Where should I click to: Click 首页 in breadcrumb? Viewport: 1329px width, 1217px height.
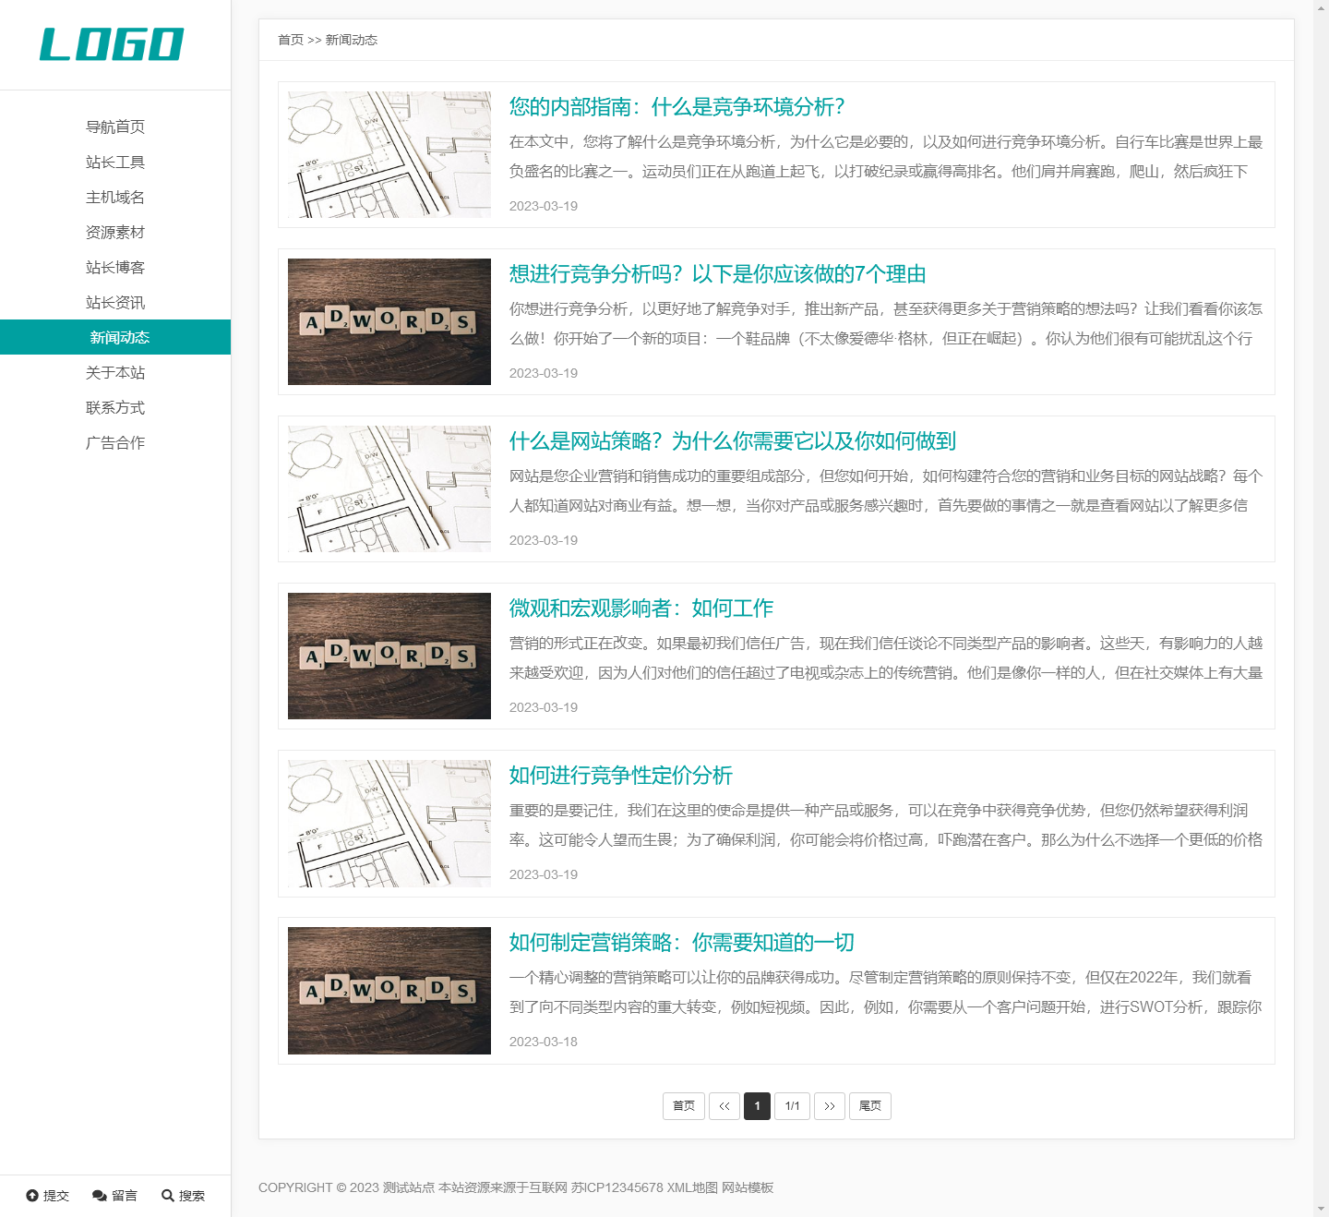point(291,40)
